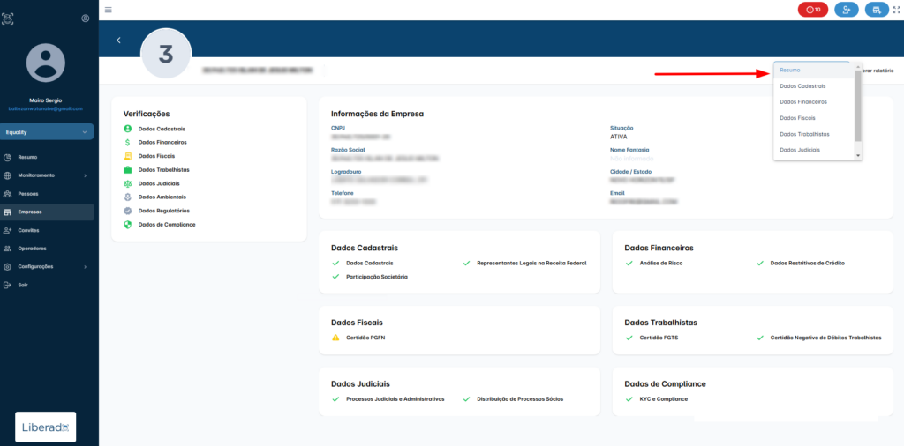Click scales icon beside Dados Judiciais
Viewport: 904px width, 446px height.
point(128,183)
